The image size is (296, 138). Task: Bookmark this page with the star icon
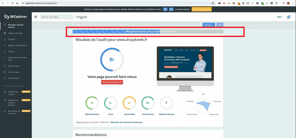click(x=213, y=3)
